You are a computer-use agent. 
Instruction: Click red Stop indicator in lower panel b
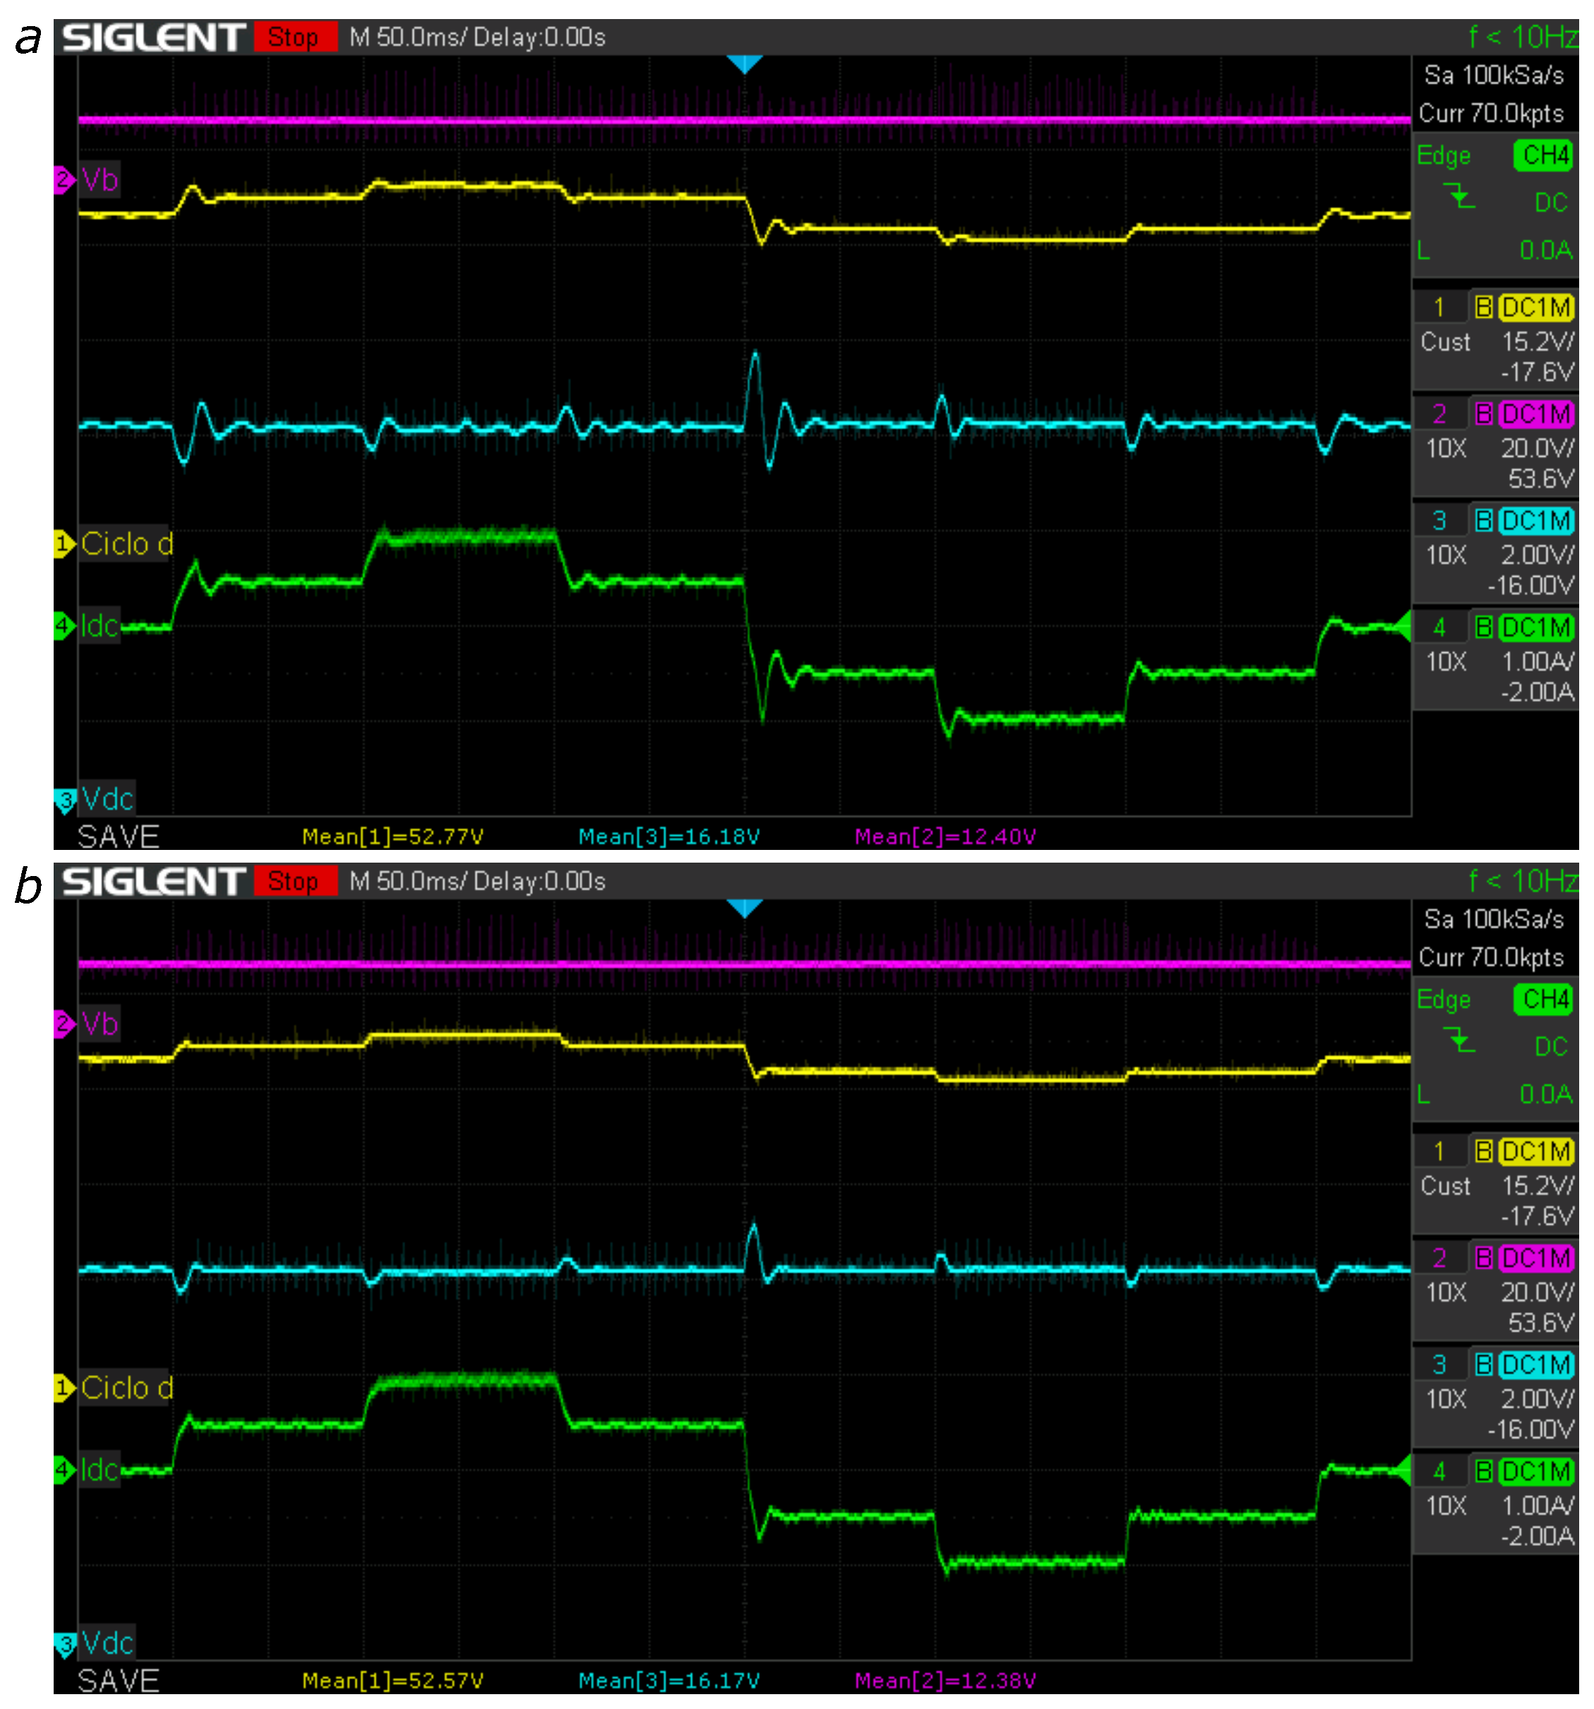[294, 881]
